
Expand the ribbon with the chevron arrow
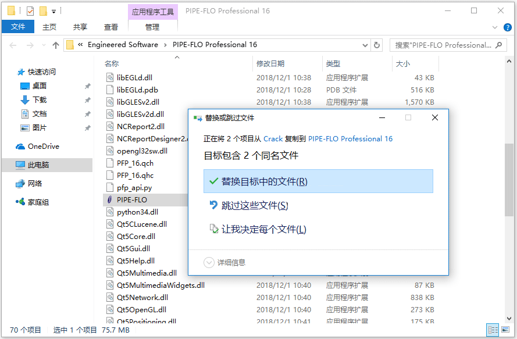point(494,27)
